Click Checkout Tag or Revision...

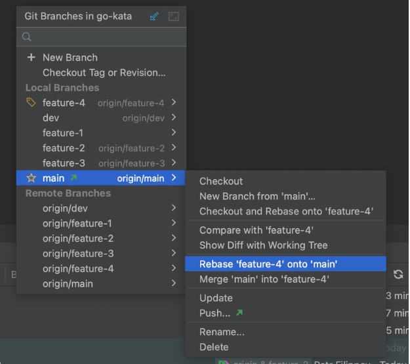point(104,73)
